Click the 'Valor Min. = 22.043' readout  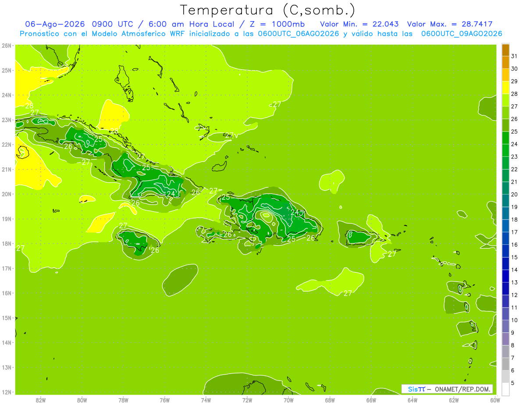tap(359, 24)
